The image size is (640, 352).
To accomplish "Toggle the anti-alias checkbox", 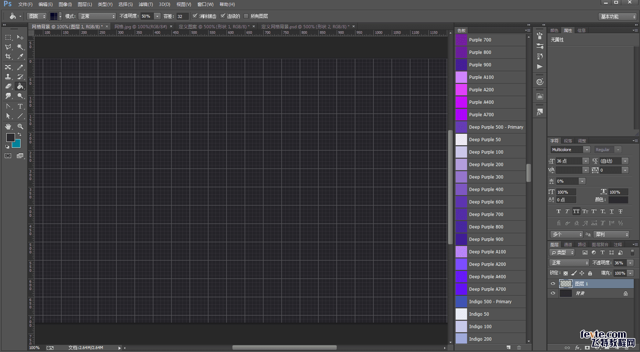I will pyautogui.click(x=195, y=16).
